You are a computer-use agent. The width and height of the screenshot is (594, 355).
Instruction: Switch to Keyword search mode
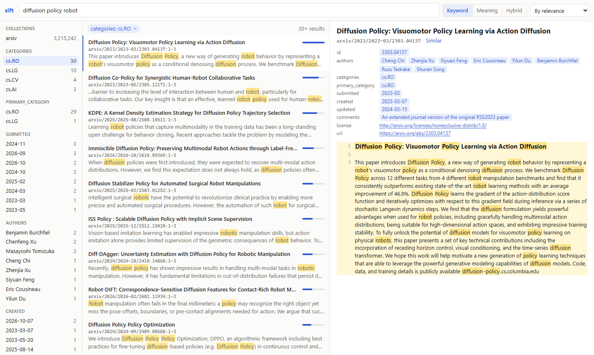(x=457, y=11)
